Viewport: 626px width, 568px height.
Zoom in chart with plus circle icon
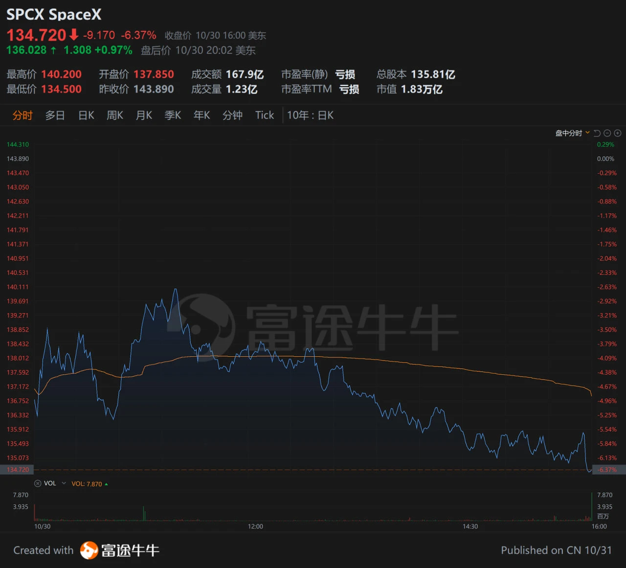618,133
